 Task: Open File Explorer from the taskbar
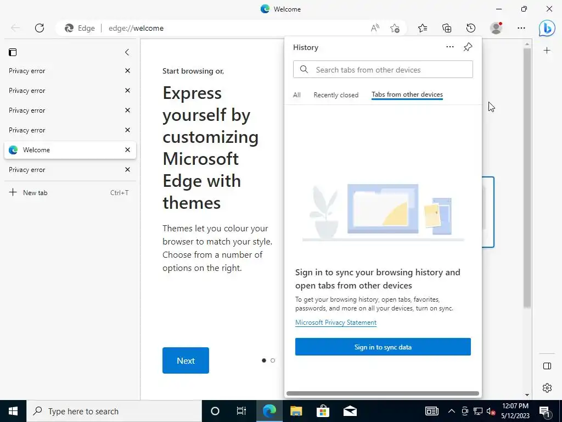[296, 411]
